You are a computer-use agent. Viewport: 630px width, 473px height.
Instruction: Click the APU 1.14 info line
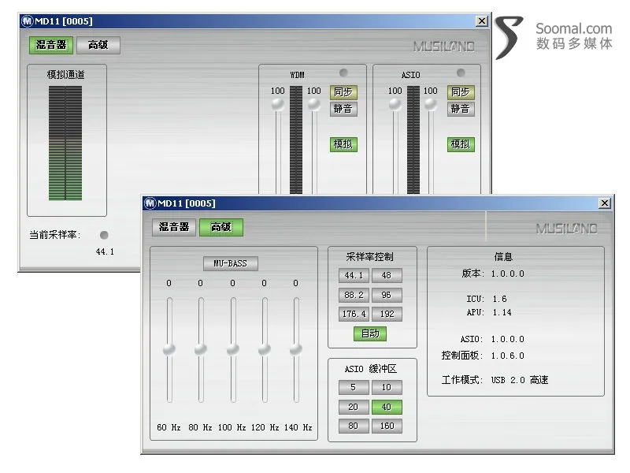[x=489, y=312]
